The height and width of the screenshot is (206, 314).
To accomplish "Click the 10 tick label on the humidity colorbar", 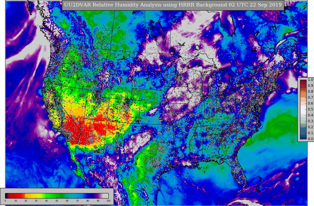I will 15,201.
